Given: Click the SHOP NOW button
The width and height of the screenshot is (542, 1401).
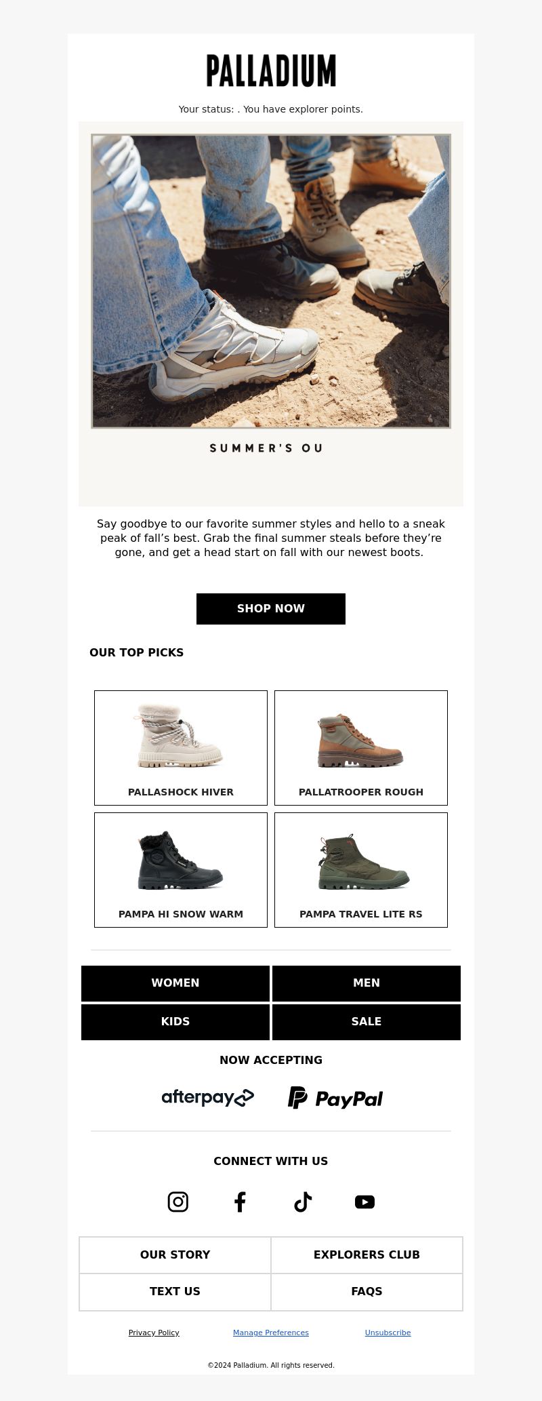Looking at the screenshot, I should 271,608.
